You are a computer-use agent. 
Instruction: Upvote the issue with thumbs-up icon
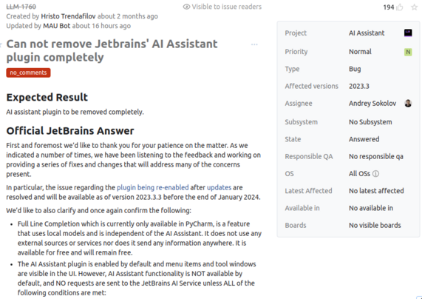pyautogui.click(x=400, y=7)
